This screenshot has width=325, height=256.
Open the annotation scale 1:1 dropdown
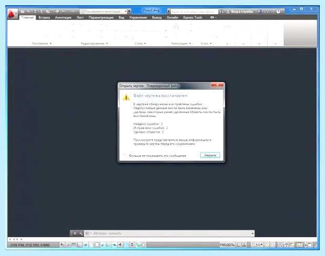257,245
